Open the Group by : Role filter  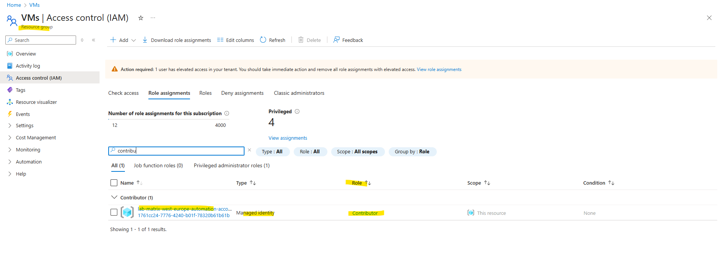pyautogui.click(x=412, y=152)
